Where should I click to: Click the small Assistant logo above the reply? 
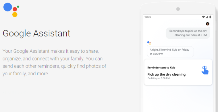click(x=149, y=43)
